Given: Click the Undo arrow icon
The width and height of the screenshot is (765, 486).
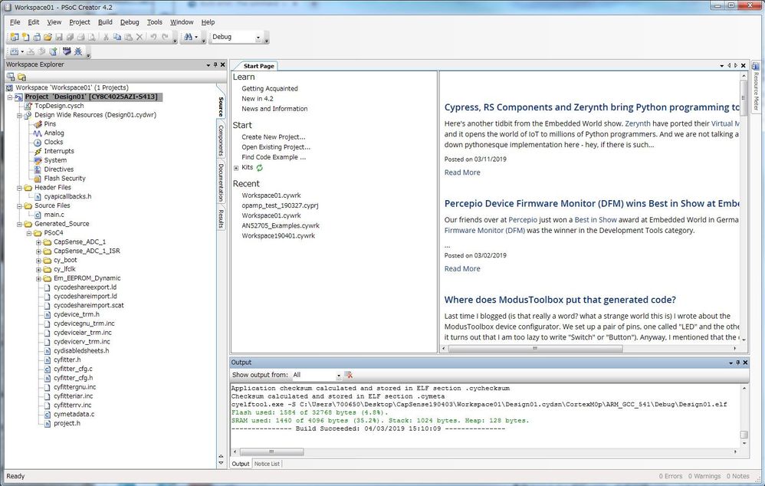Looking at the screenshot, I should point(153,37).
